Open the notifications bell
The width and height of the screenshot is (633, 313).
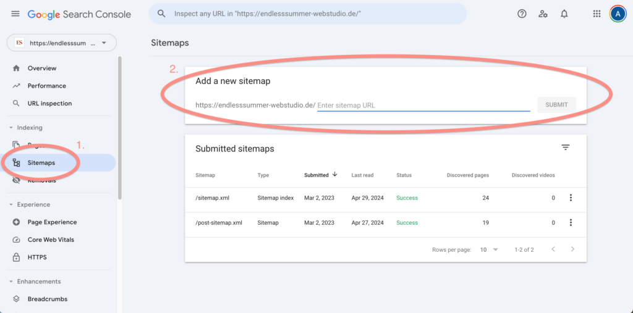(564, 14)
